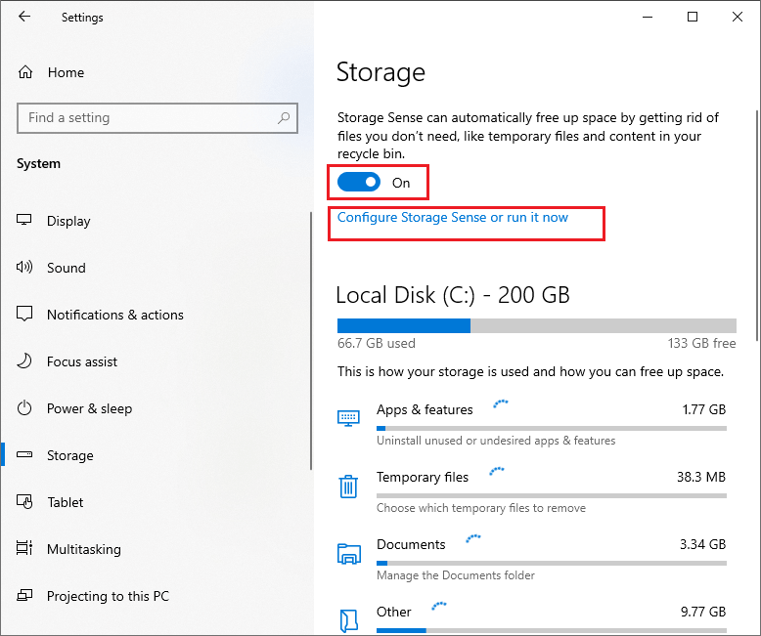Click the Focus assist moon icon
The width and height of the screenshot is (761, 636).
[25, 361]
